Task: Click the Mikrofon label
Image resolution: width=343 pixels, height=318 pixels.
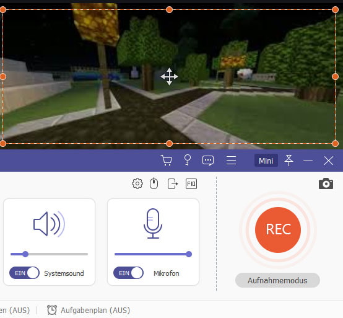Action: (x=167, y=273)
